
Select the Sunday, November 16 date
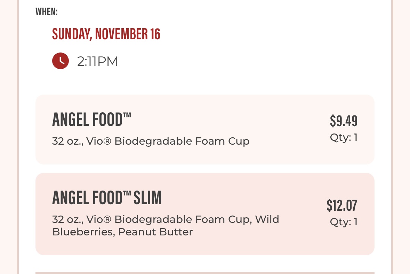click(x=106, y=34)
